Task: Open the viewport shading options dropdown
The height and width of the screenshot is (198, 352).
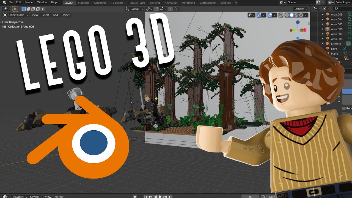Action: coord(306,15)
